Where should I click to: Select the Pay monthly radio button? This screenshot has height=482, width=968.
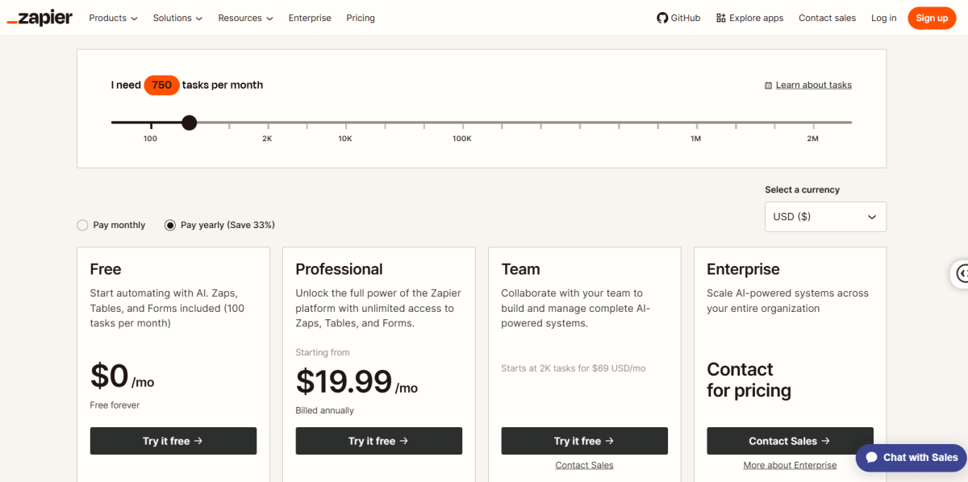point(82,226)
